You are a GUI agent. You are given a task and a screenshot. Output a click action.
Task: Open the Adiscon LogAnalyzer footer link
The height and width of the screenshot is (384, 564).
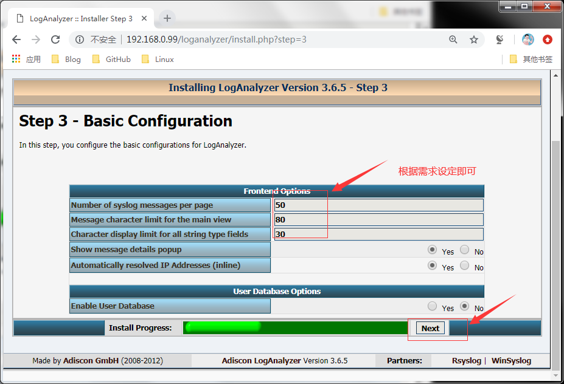pos(262,361)
